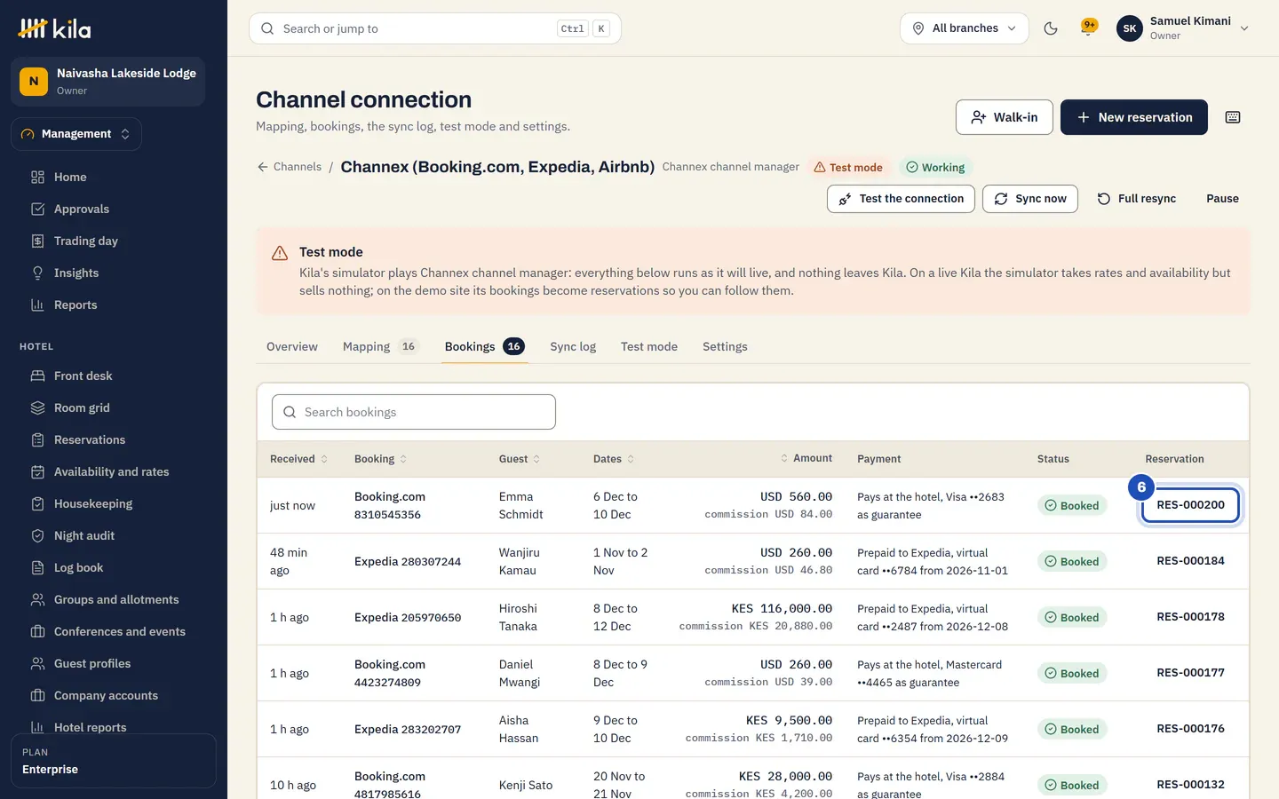Switch to the Mapping tab
Image resolution: width=1279 pixels, height=799 pixels.
click(380, 346)
